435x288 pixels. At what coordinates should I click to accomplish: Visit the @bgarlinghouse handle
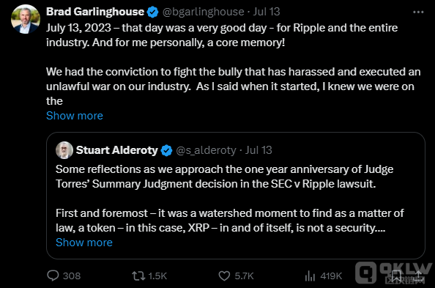coord(203,12)
